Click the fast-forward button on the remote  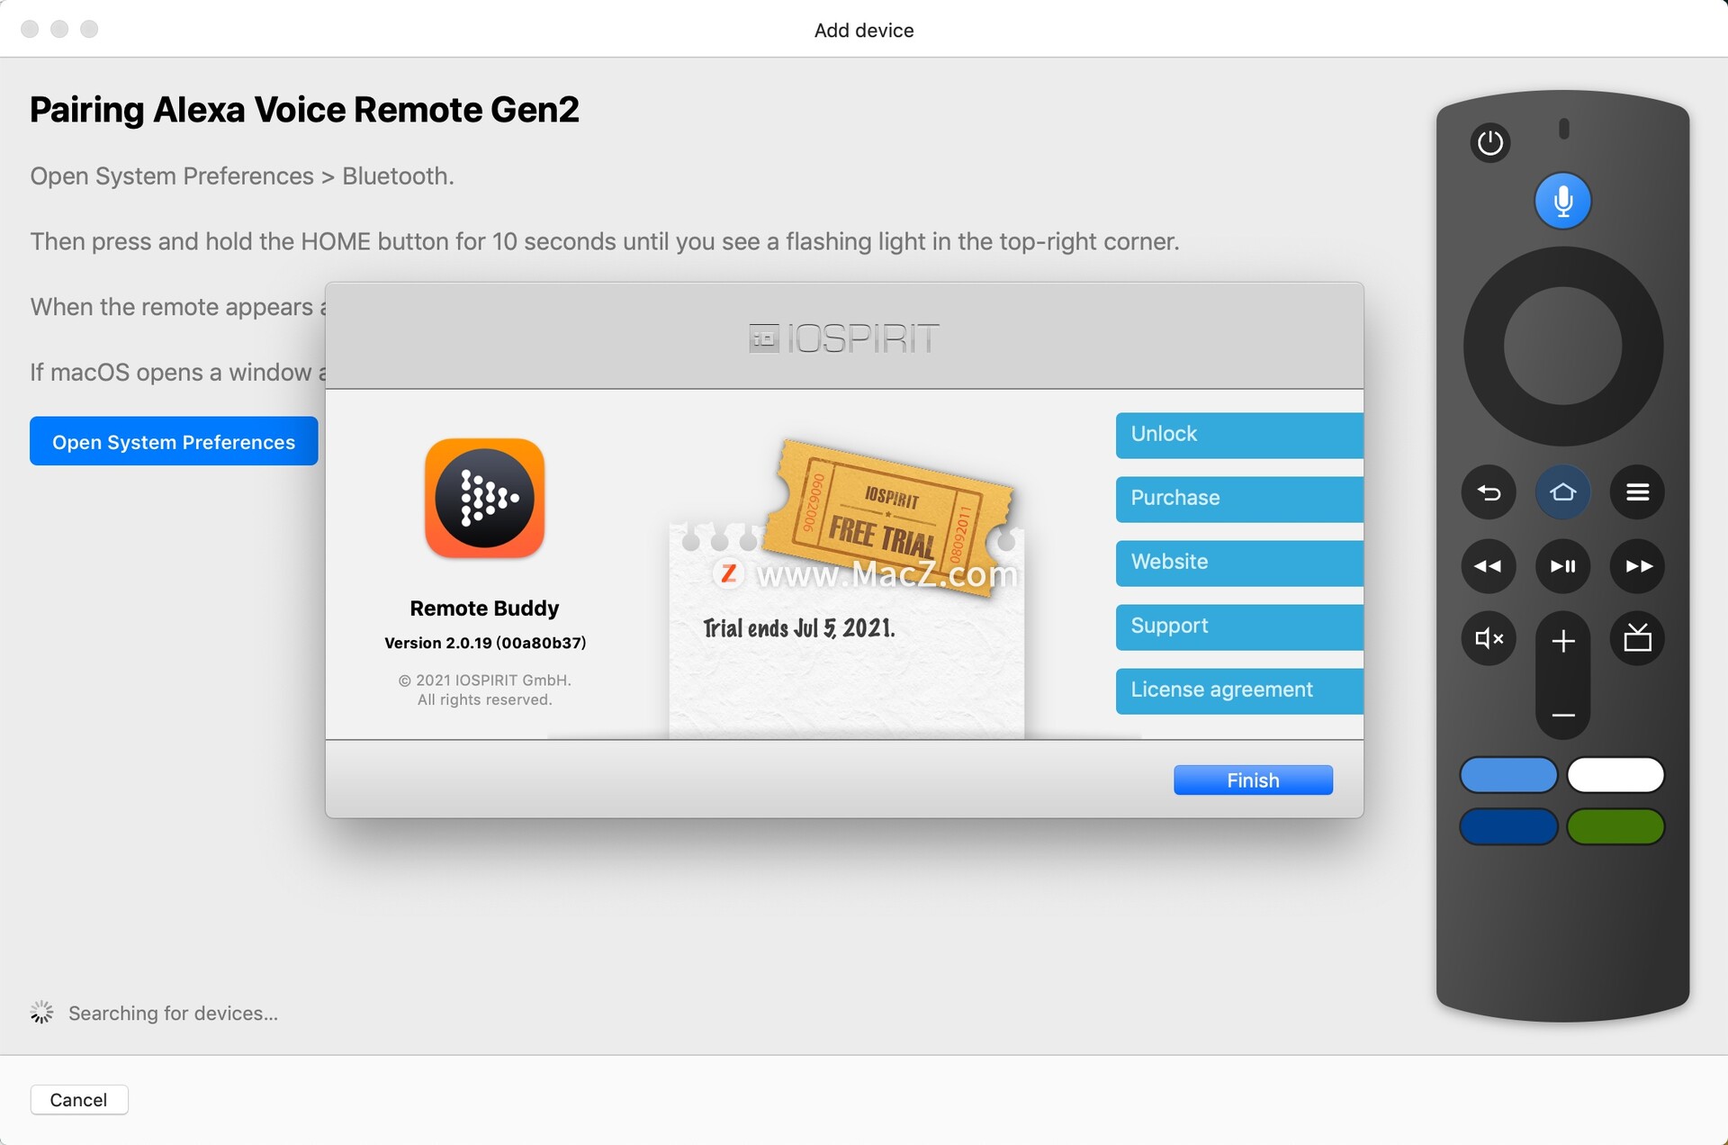(x=1637, y=566)
